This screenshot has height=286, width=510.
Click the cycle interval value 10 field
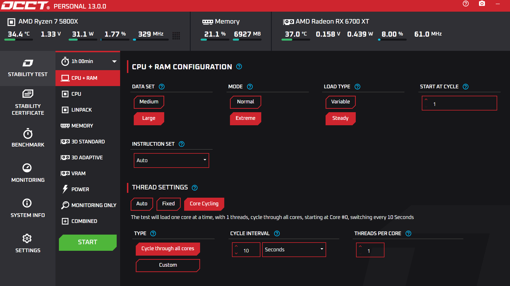tap(246, 250)
